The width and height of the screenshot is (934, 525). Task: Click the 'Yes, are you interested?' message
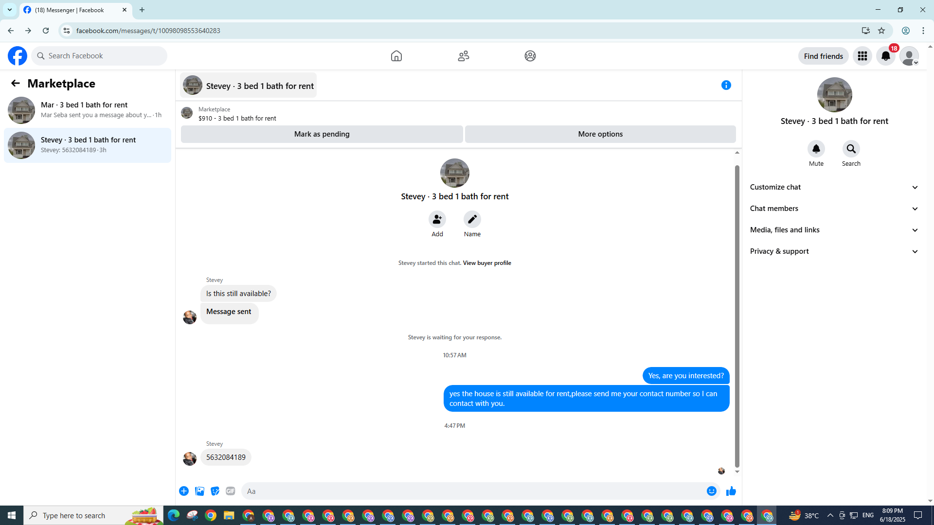pyautogui.click(x=686, y=376)
